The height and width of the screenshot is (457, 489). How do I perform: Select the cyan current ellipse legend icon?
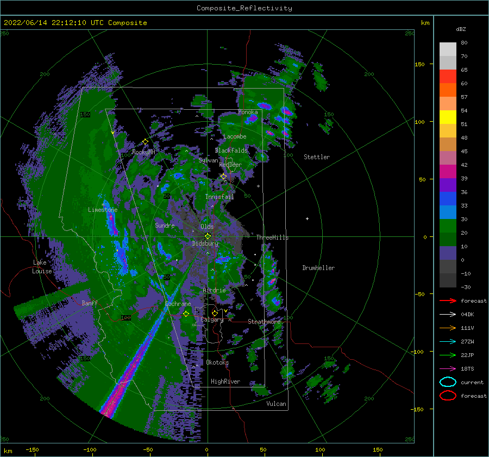(448, 382)
